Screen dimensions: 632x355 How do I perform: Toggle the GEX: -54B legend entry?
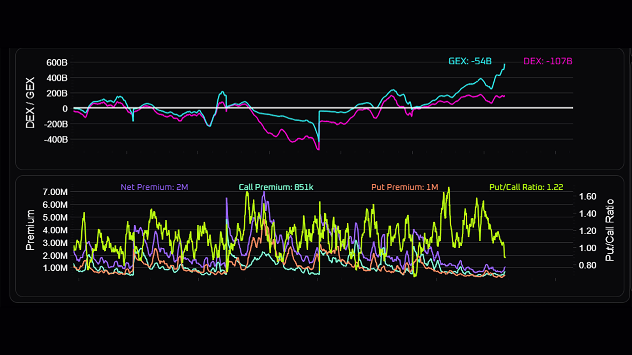[x=470, y=61]
